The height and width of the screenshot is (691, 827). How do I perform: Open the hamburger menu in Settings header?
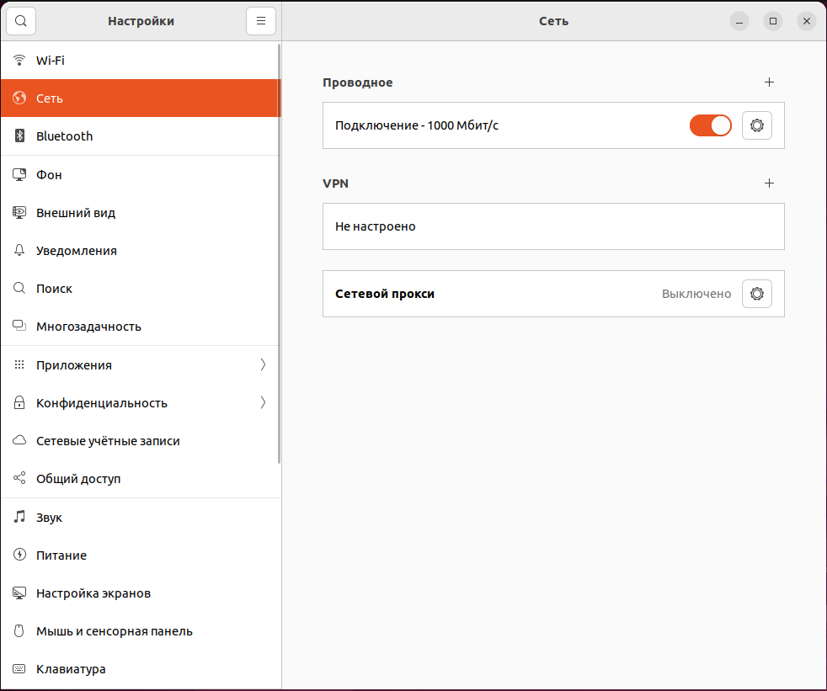pos(261,21)
